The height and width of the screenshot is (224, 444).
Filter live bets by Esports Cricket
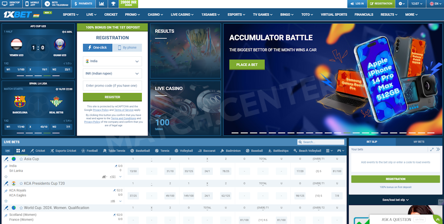click(63, 151)
